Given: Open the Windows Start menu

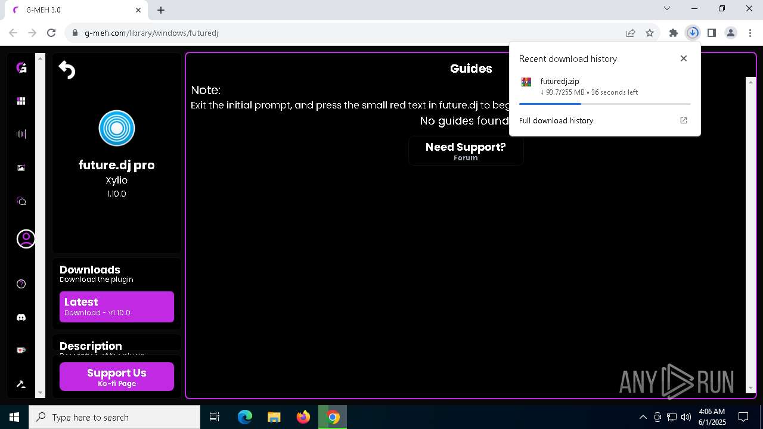Looking at the screenshot, I should point(14,417).
